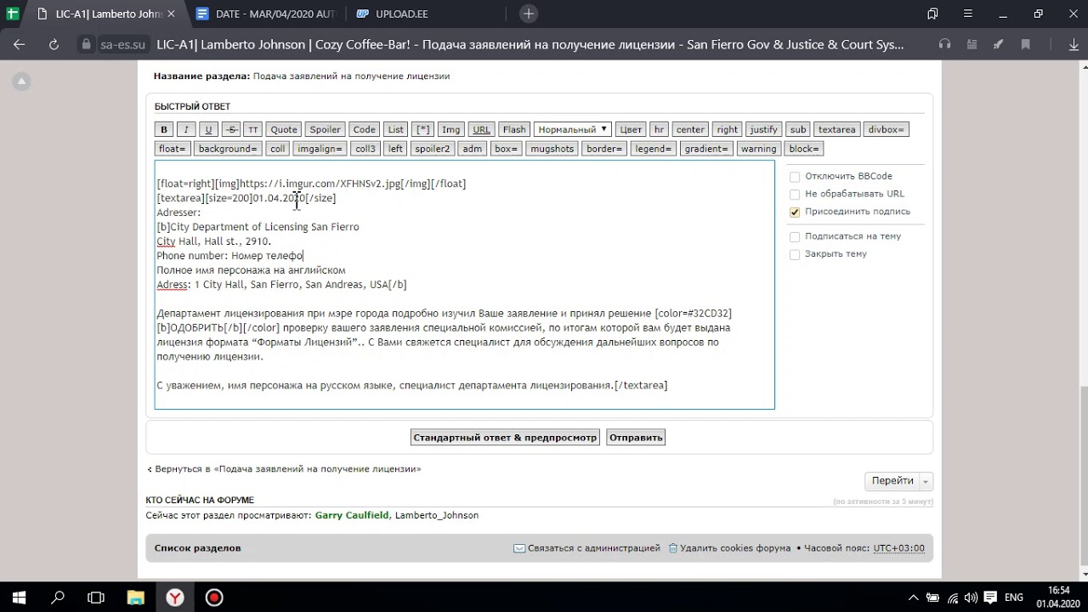Go back with the browser back arrow
Image resolution: width=1088 pixels, height=612 pixels.
tap(20, 44)
